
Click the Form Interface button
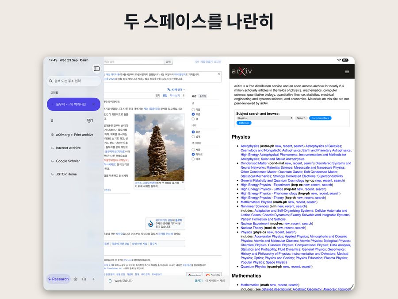320,118
